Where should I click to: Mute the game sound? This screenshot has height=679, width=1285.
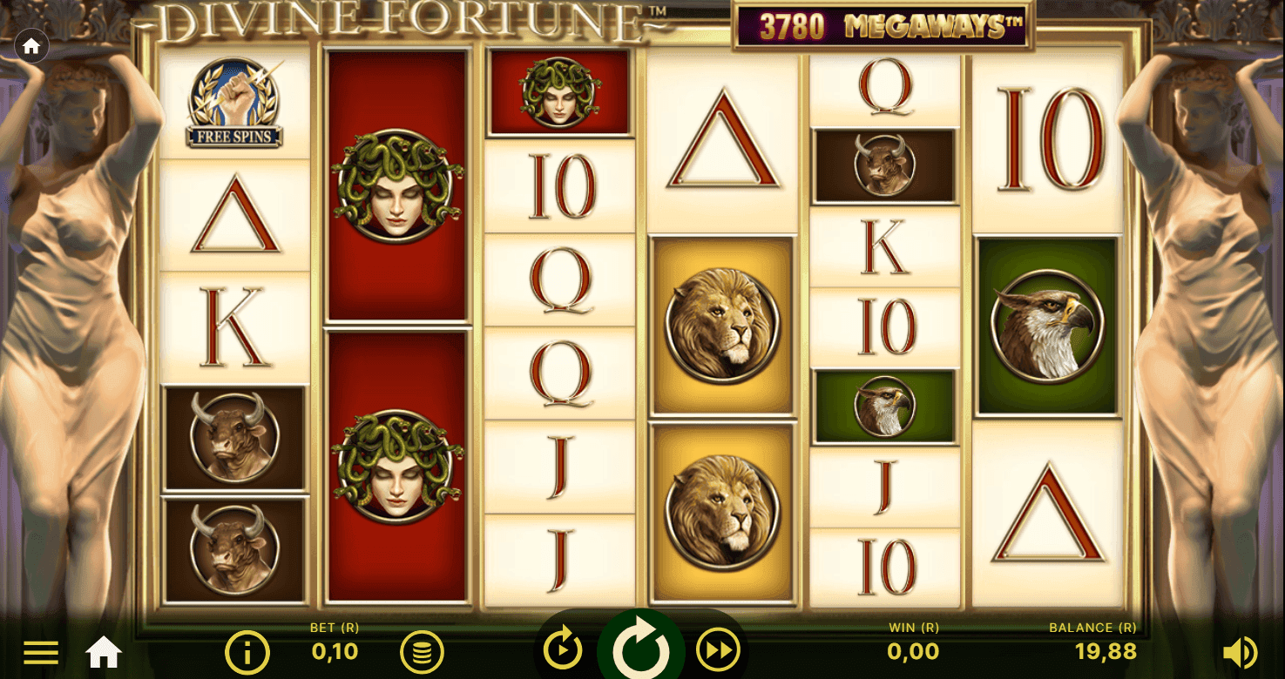coord(1240,651)
